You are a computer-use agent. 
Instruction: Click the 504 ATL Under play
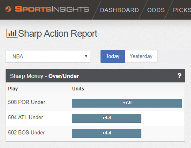tap(26, 118)
